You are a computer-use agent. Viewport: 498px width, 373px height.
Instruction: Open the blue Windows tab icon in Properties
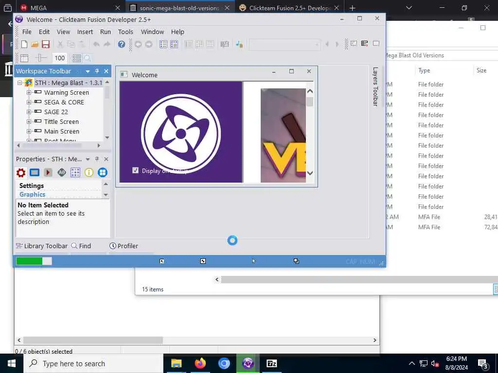pyautogui.click(x=102, y=172)
